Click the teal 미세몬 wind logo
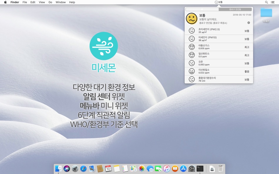Viewport: 279px width, 174px height. click(104, 46)
